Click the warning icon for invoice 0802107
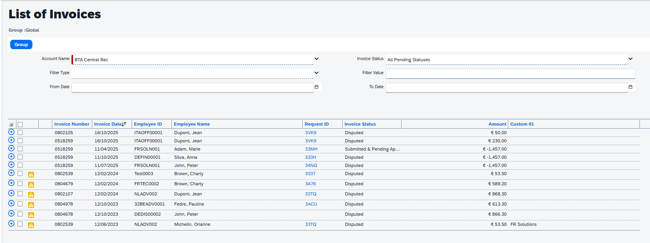650x243 pixels. (x=31, y=195)
